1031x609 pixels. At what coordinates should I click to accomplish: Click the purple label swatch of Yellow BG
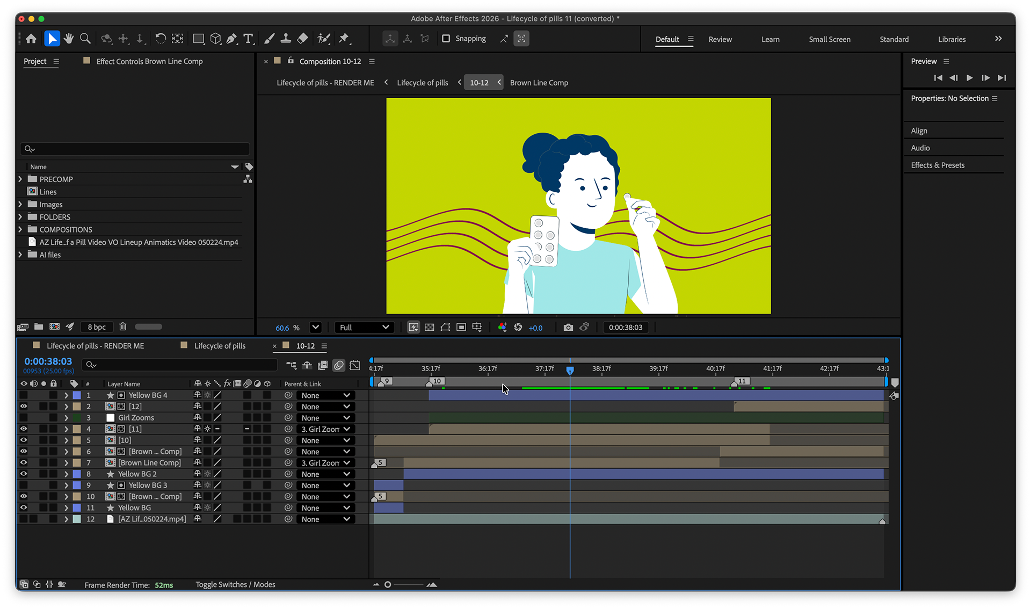(x=77, y=508)
